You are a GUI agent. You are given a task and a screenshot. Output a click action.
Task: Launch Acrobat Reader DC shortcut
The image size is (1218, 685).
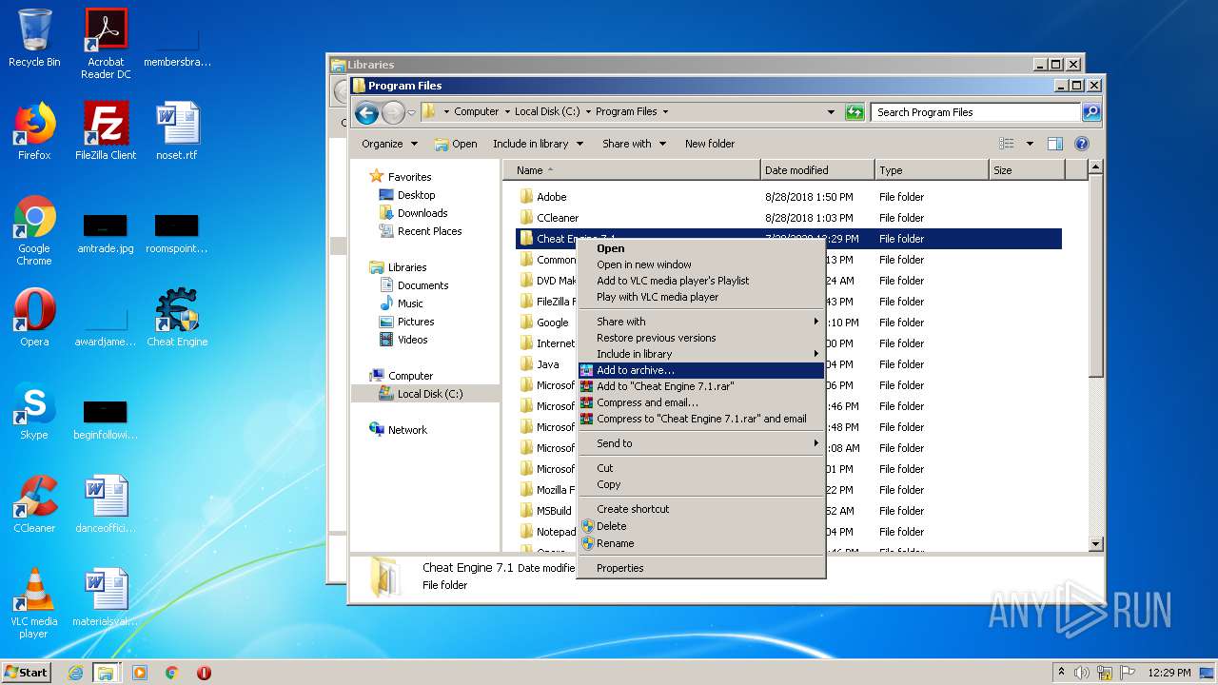pos(106,44)
